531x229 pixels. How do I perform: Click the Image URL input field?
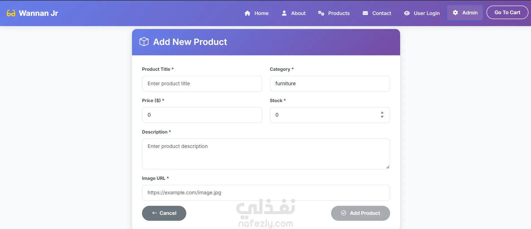click(x=266, y=193)
